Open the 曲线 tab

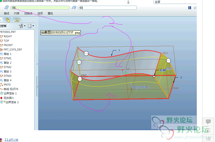point(6,13)
